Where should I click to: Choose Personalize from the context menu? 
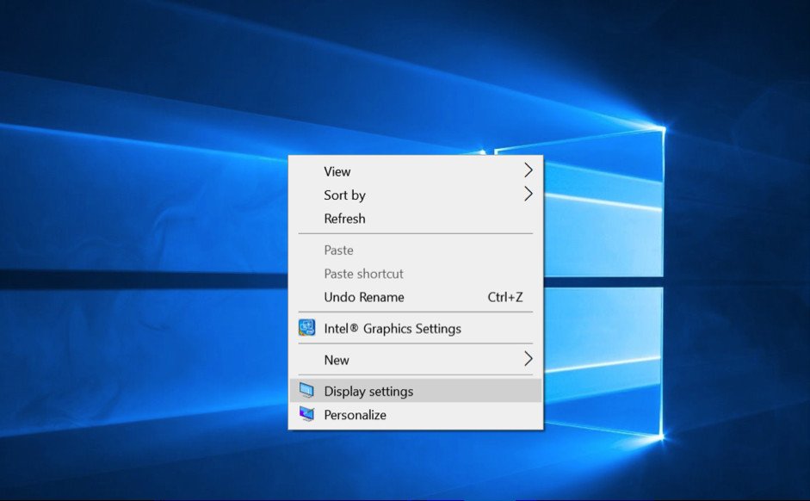pyautogui.click(x=355, y=415)
